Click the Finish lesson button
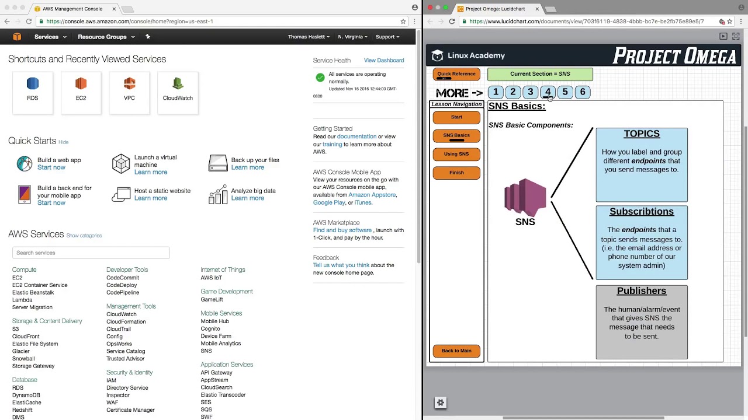 tap(456, 173)
